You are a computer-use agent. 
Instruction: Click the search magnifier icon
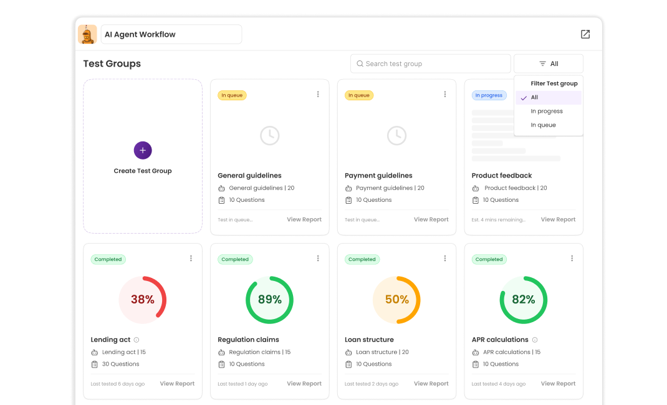[x=360, y=64]
